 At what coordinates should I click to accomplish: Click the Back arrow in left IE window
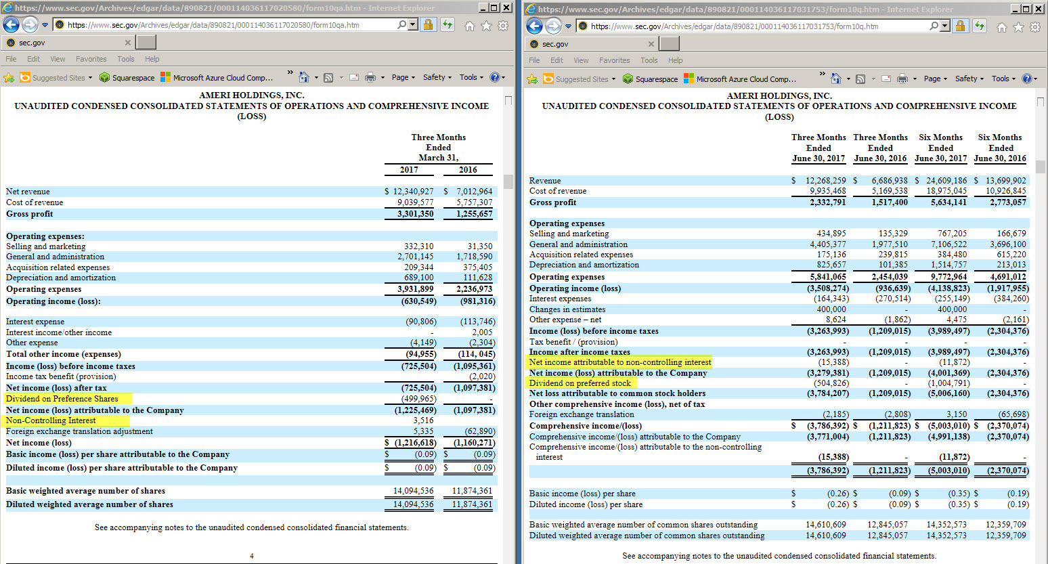[x=12, y=25]
